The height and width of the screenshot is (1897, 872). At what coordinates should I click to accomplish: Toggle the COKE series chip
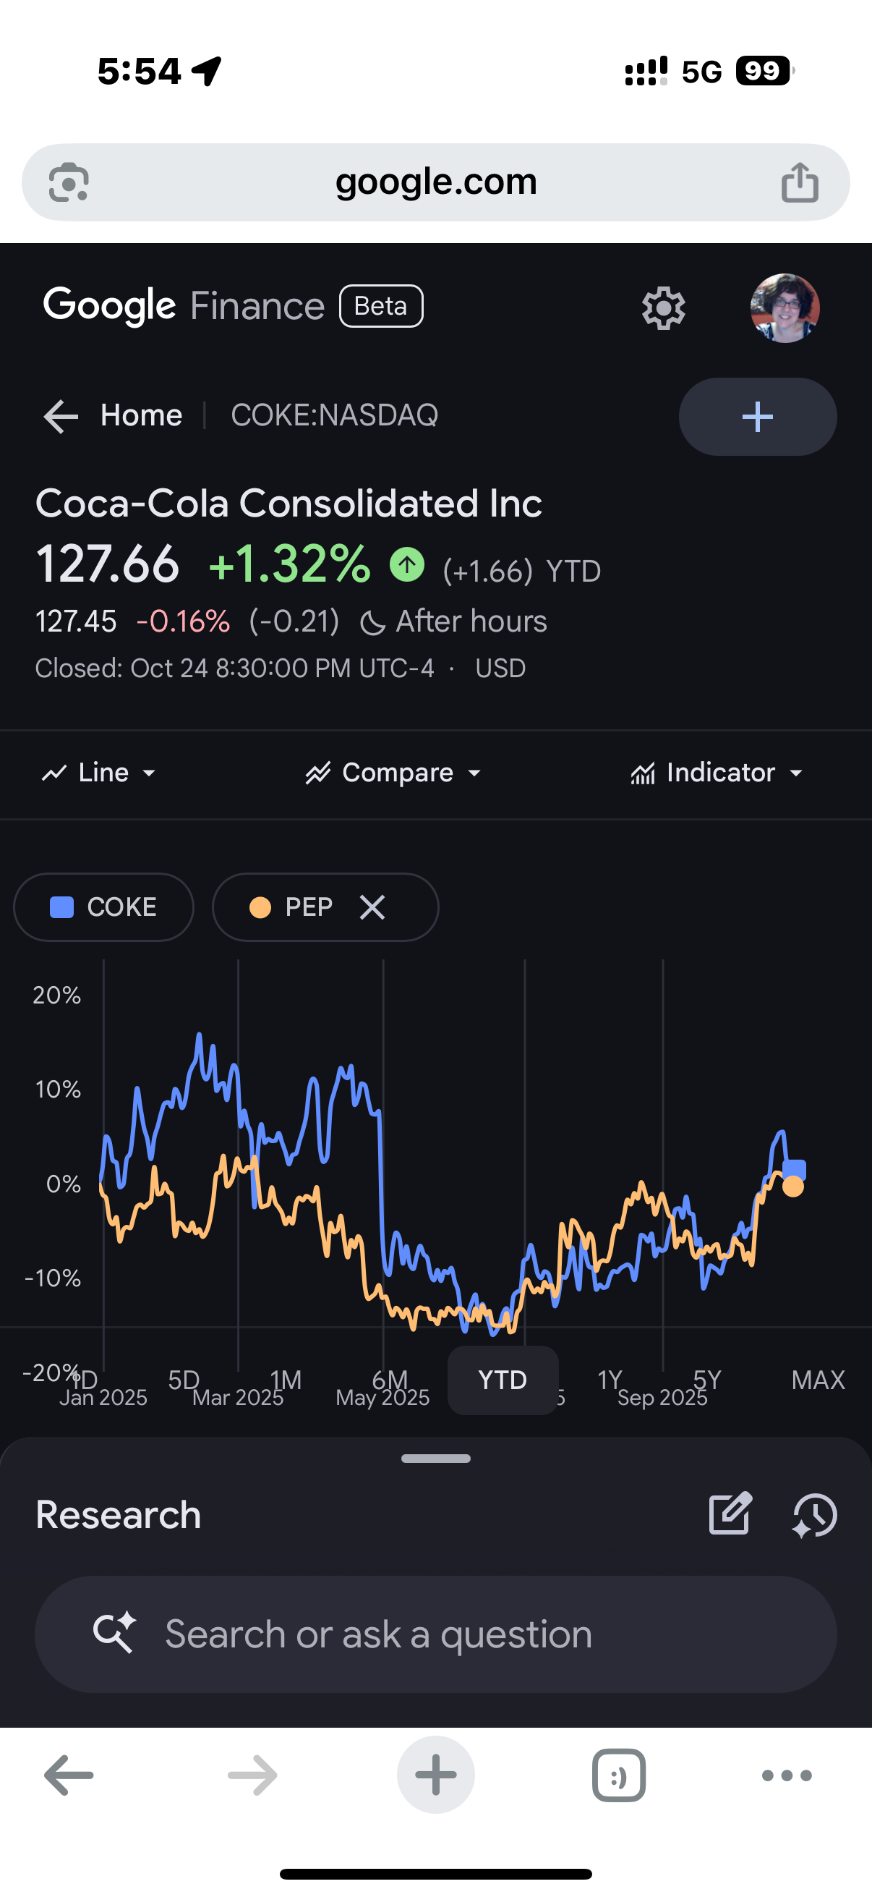pyautogui.click(x=103, y=907)
